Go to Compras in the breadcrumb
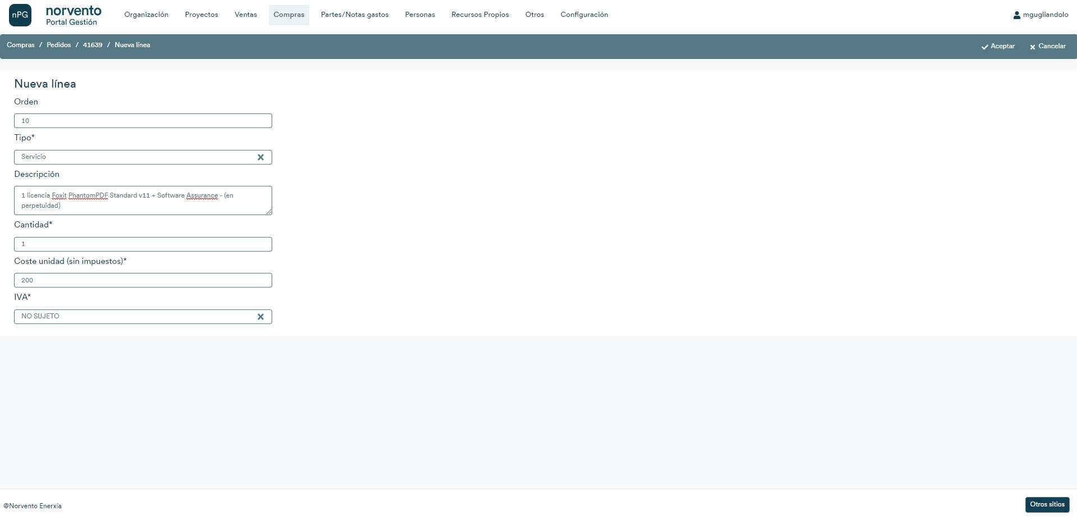The image size is (1077, 520). pos(21,45)
